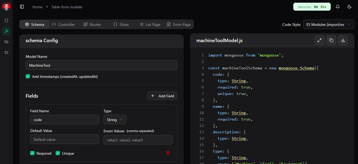This screenshot has width=358, height=164.
Task: Open the Code Style dropdown
Action: coord(328,25)
